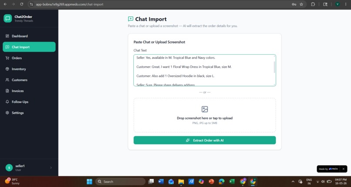Bookmark this page with the star
The width and height of the screenshot is (351, 187).
[x=301, y=4]
